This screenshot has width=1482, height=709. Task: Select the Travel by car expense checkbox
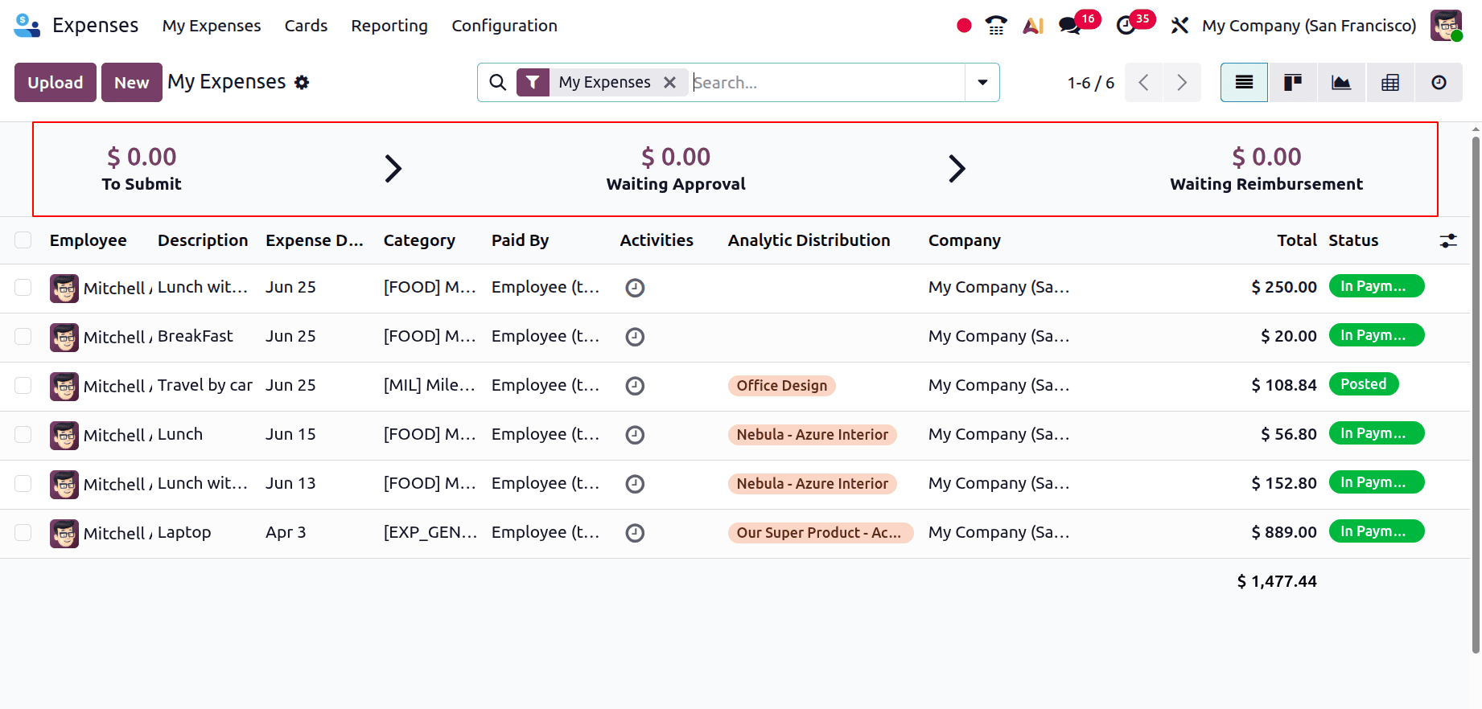coord(23,386)
